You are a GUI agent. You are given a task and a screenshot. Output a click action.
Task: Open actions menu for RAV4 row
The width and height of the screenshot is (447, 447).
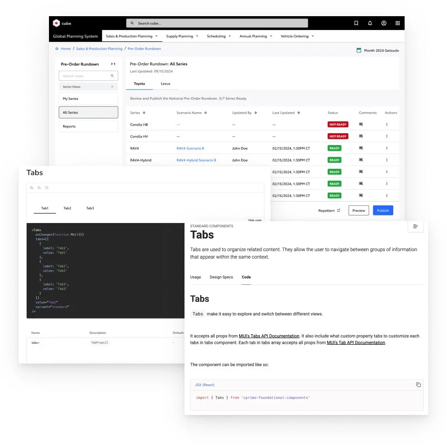[387, 148]
